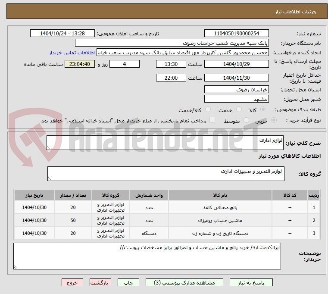Click the شرح کلی نیاز textarea لوازم اداری
Viewport: 328px width, 294px height.
[x=165, y=143]
